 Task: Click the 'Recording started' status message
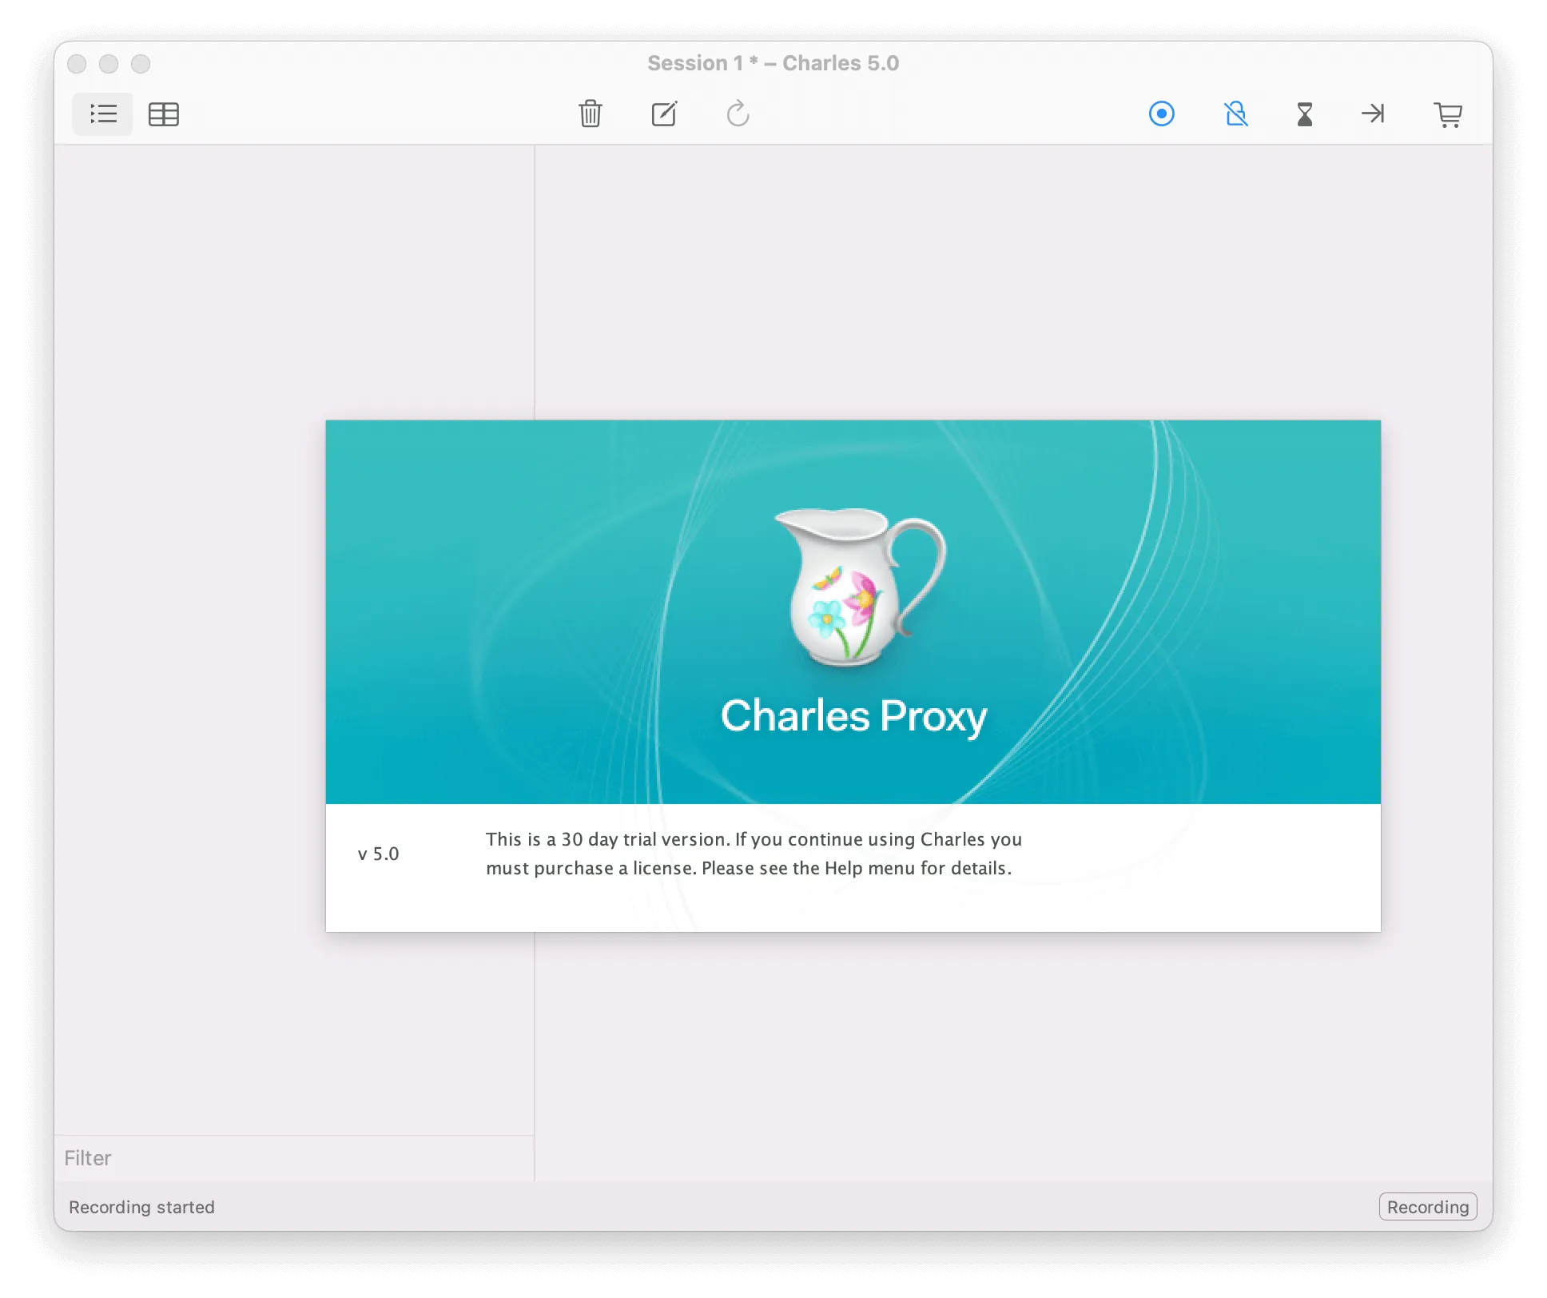click(141, 1207)
